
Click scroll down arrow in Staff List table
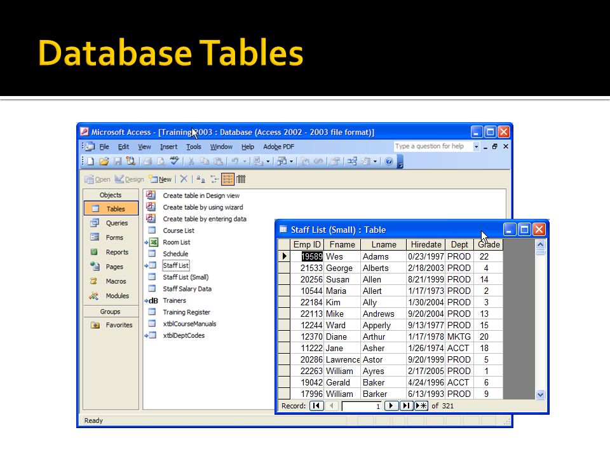(x=540, y=394)
